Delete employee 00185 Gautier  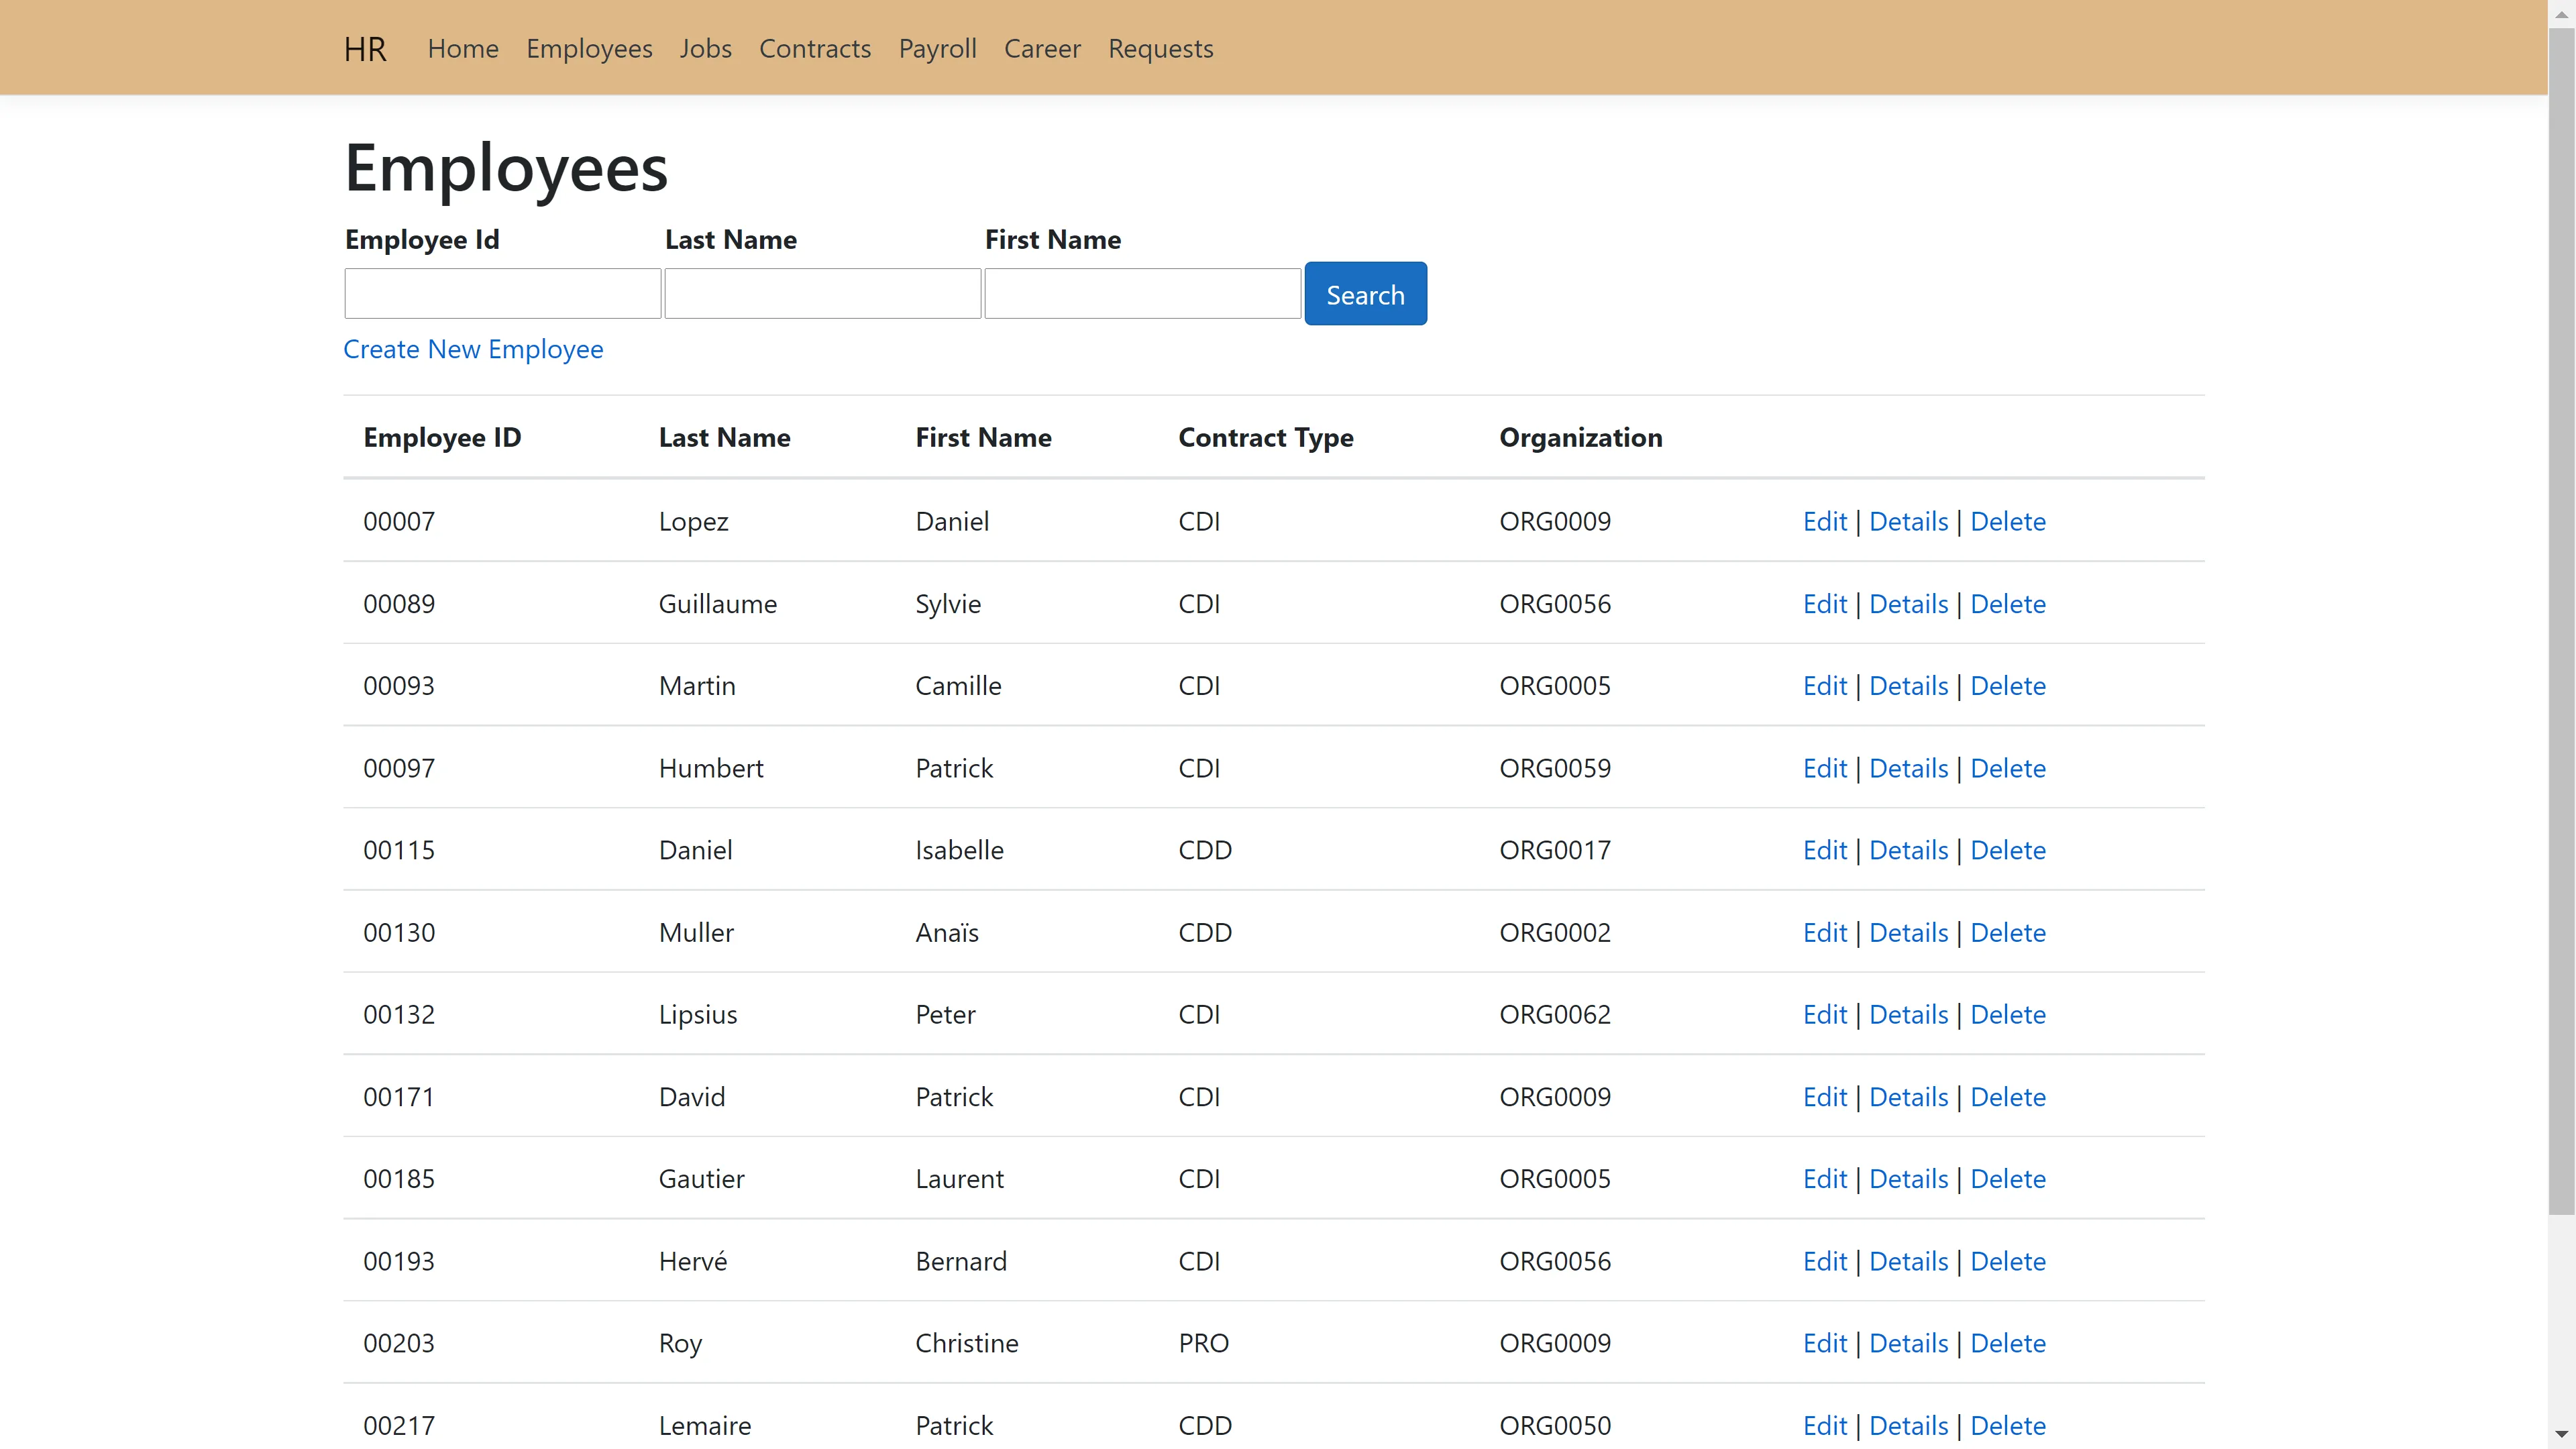point(2007,1179)
